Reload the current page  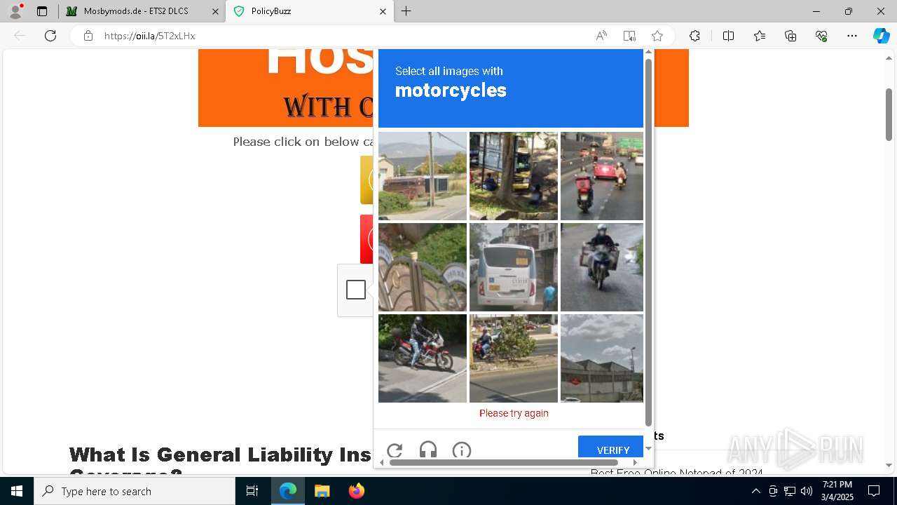point(50,36)
